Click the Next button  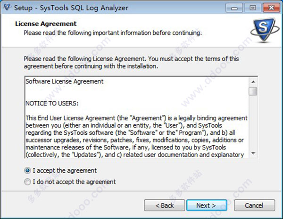[207, 205]
